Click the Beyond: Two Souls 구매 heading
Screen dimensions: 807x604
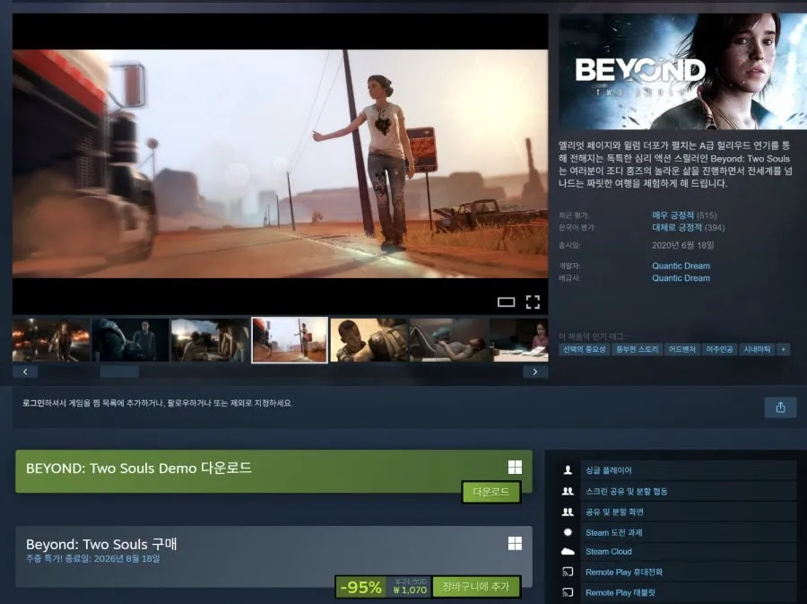coord(101,544)
